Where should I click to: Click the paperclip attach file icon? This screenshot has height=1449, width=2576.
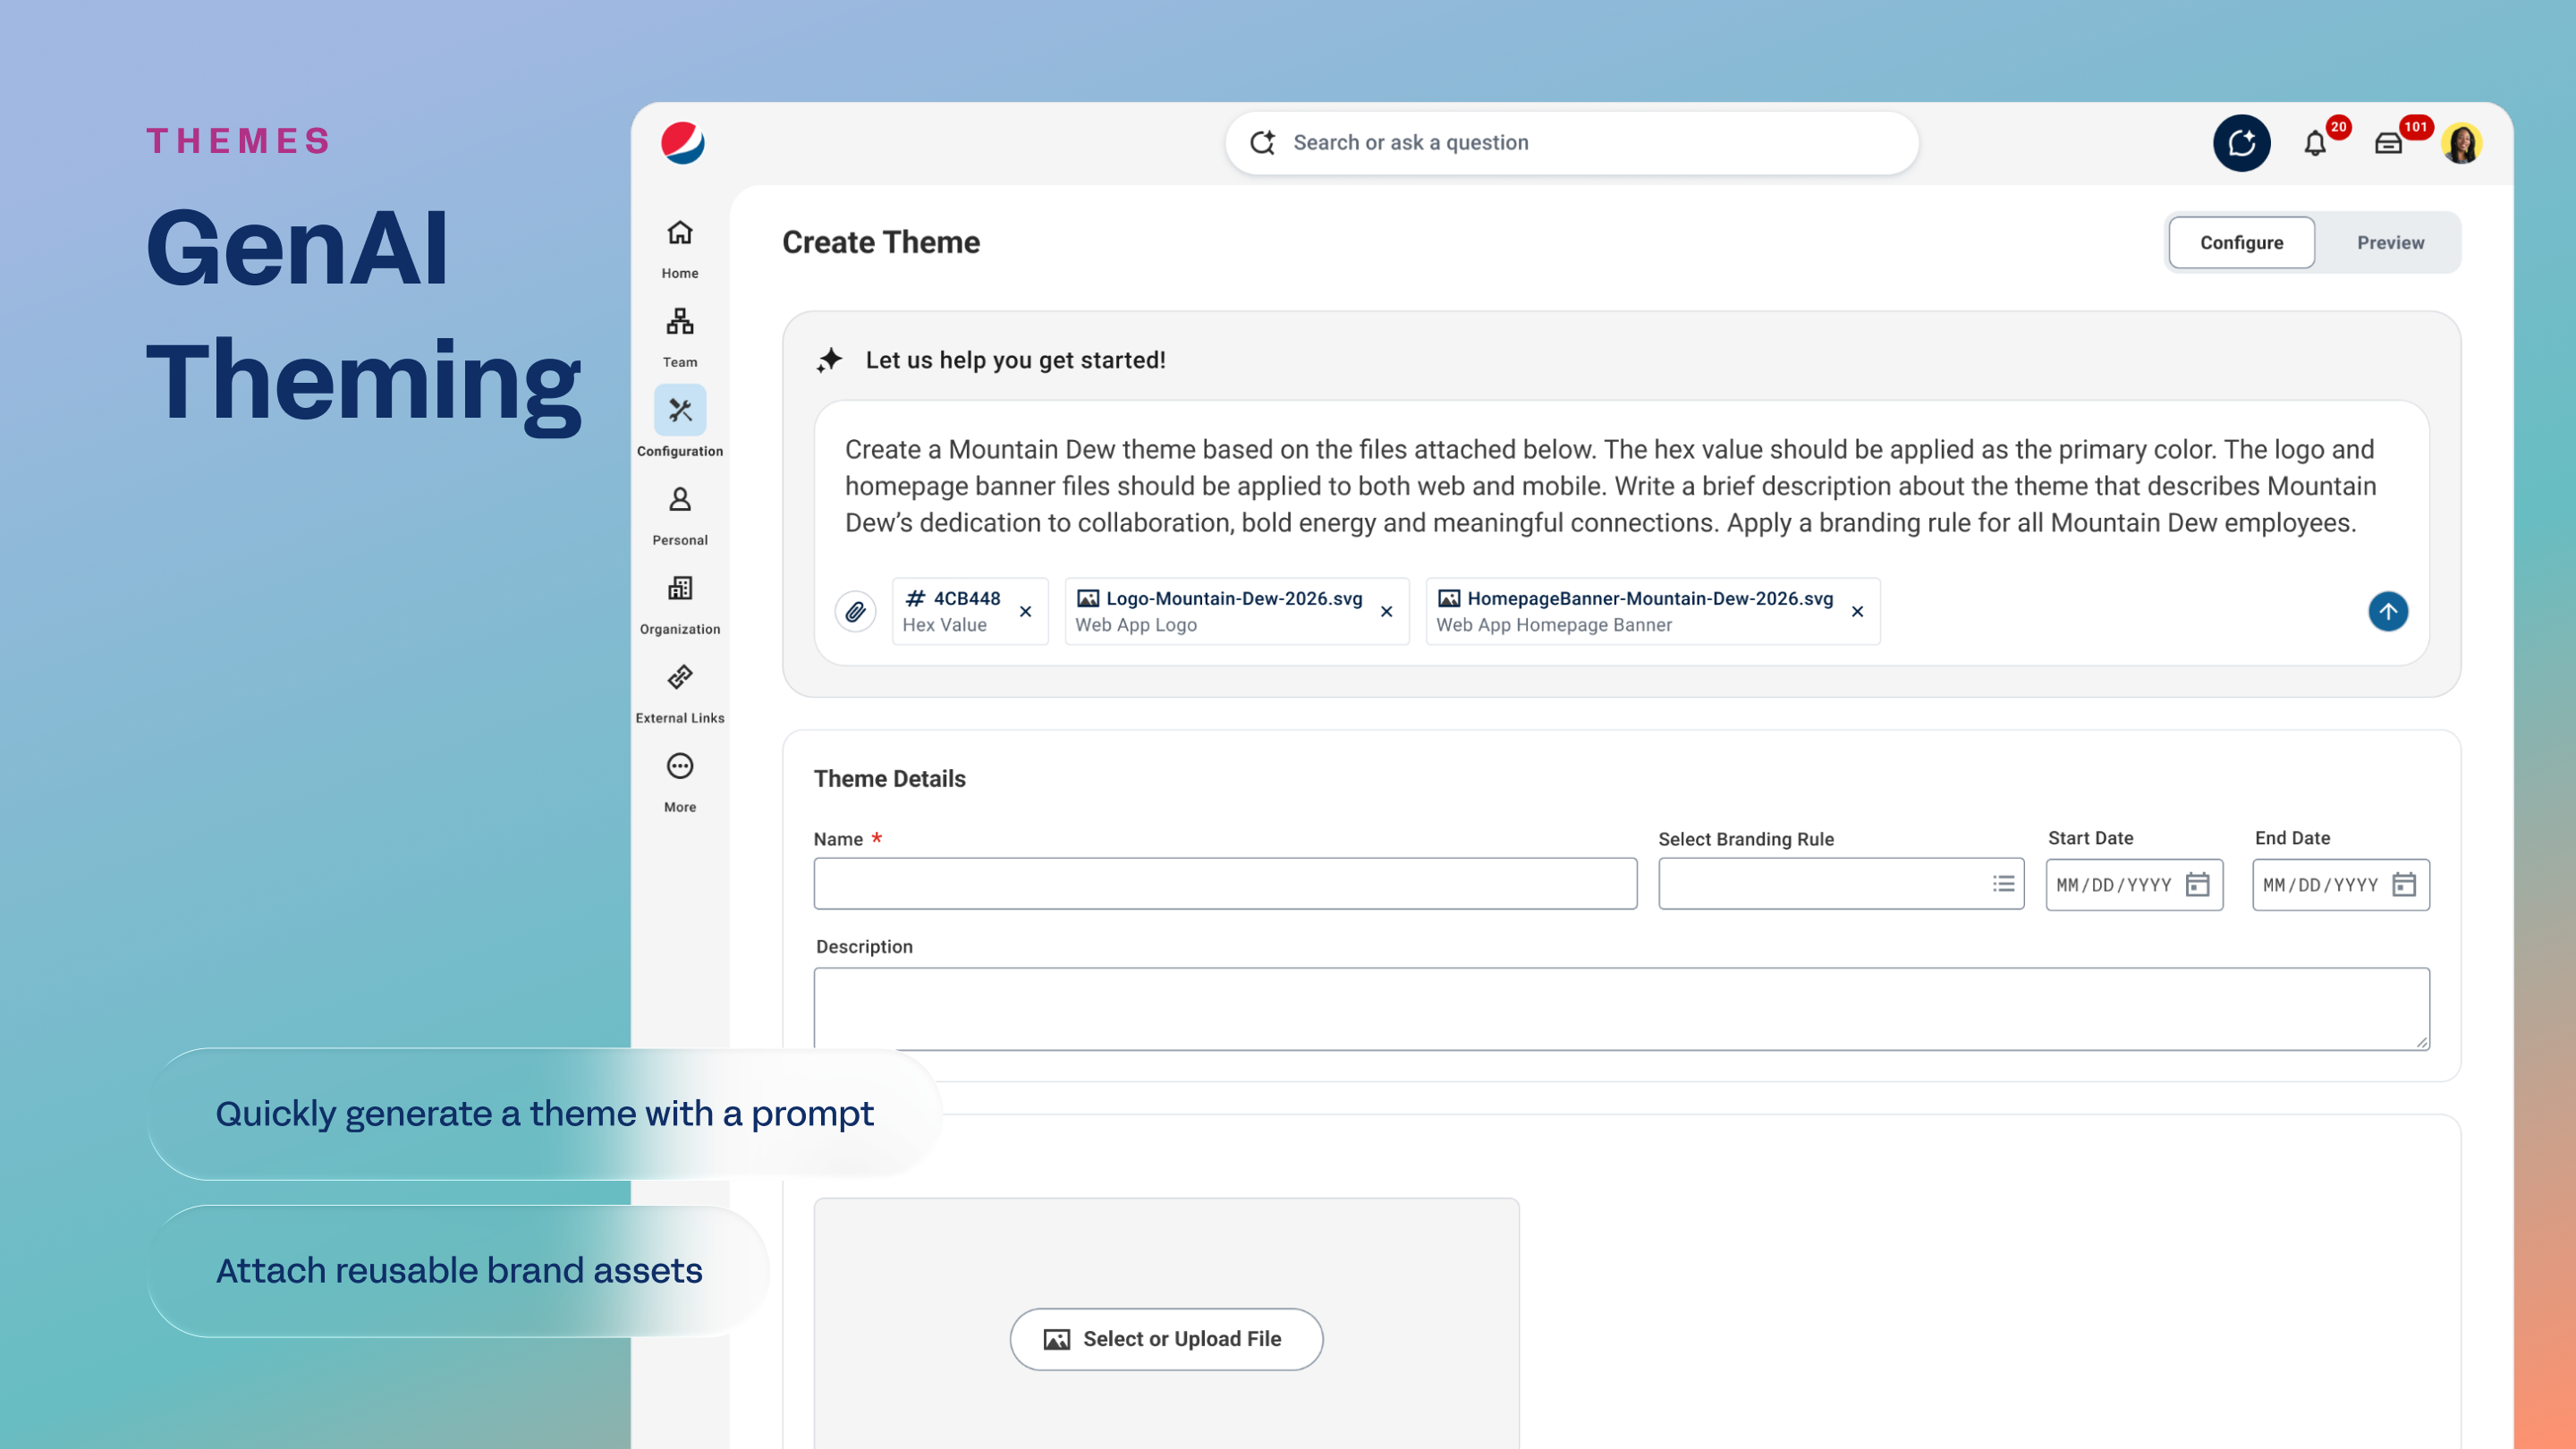click(855, 611)
